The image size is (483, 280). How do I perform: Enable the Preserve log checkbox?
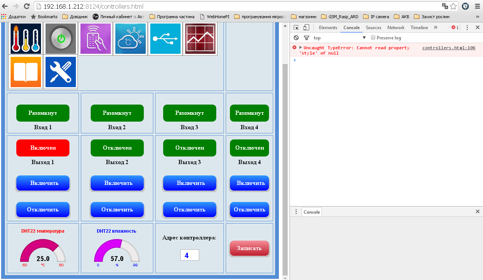click(x=373, y=38)
